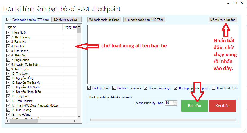Minimize the application window
The width and height of the screenshot is (247, 133).
(229, 3)
